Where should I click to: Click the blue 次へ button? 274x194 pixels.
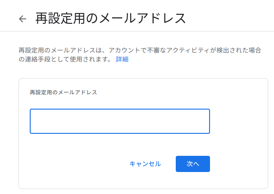pos(192,164)
